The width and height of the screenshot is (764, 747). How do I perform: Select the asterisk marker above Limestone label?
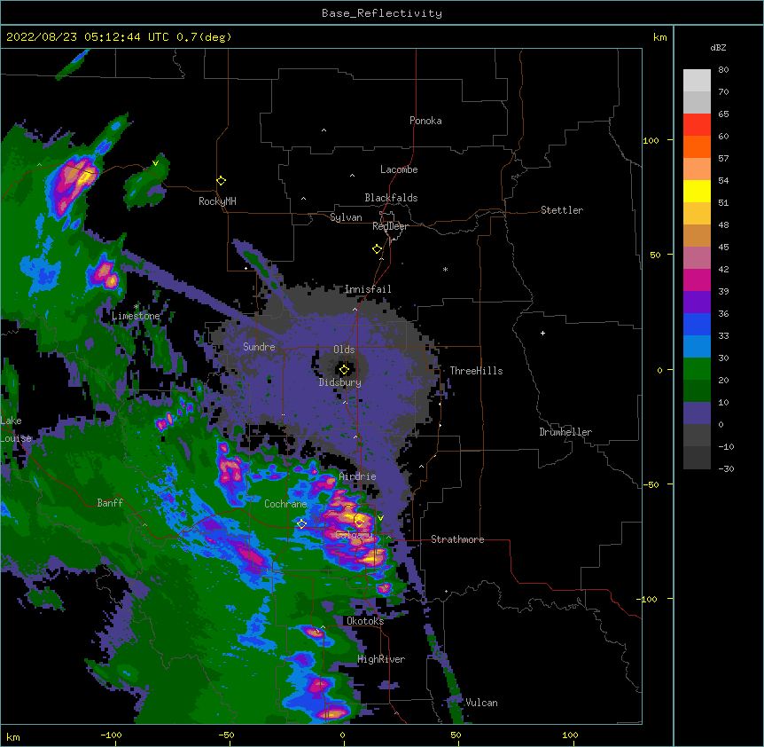coord(136,307)
